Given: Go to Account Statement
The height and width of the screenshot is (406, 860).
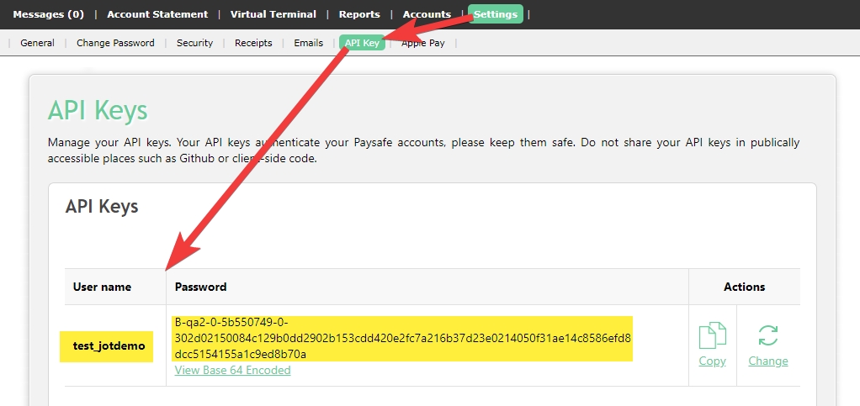Looking at the screenshot, I should (157, 14).
